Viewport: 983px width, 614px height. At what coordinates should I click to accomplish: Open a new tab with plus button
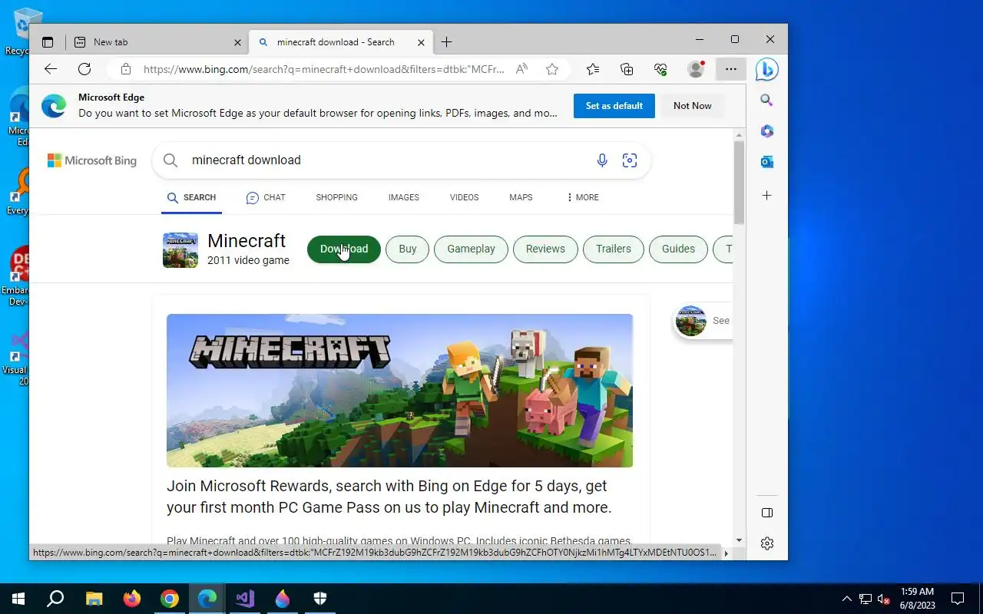(446, 42)
